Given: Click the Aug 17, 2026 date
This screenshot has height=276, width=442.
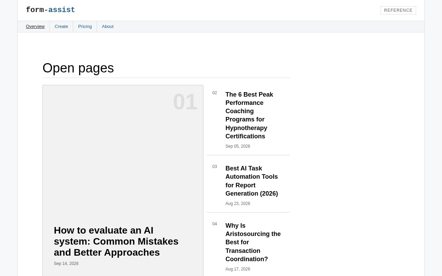Looking at the screenshot, I should [238, 269].
